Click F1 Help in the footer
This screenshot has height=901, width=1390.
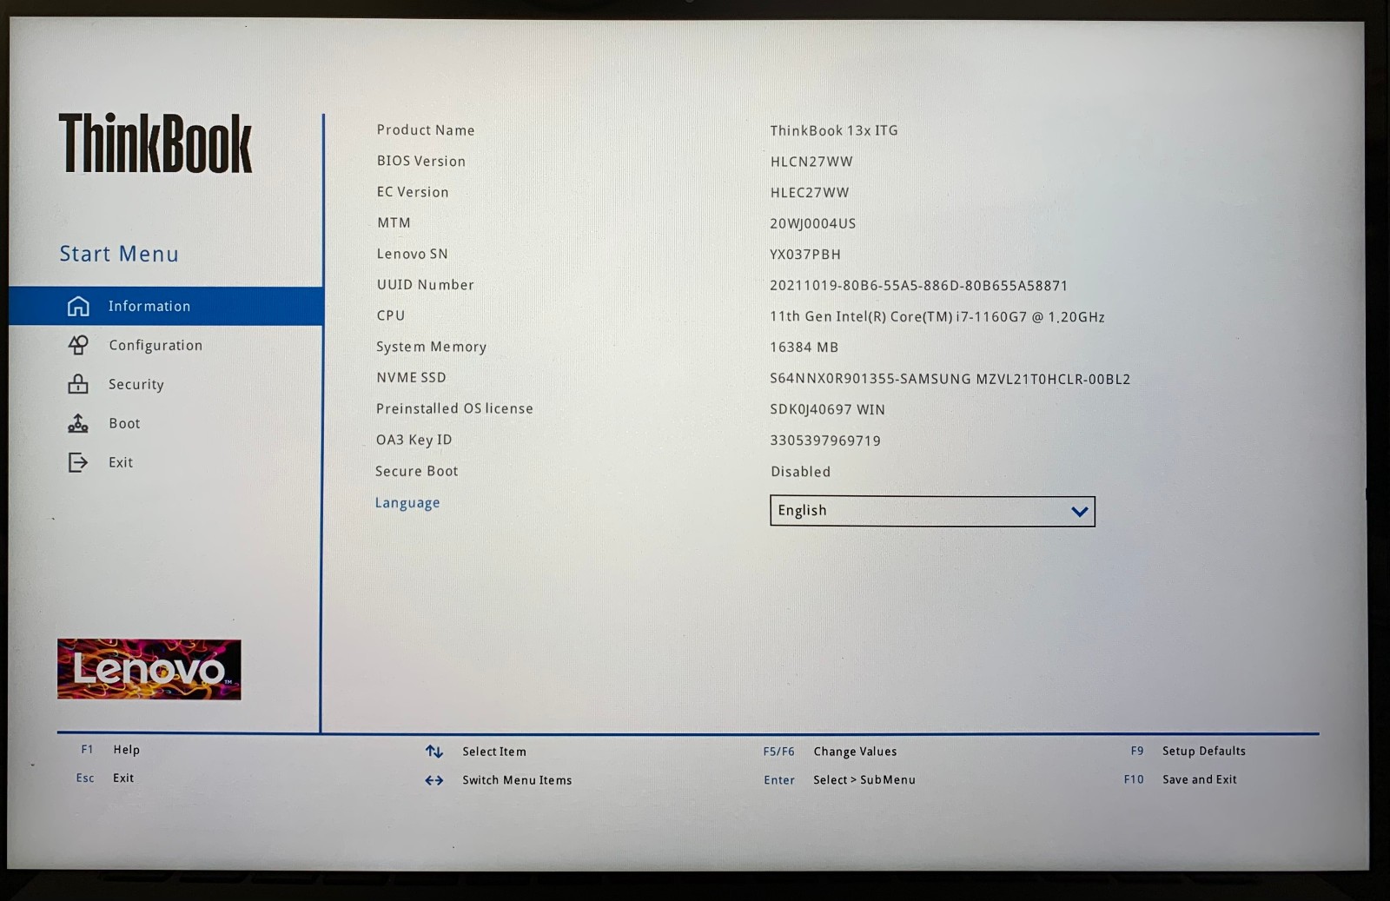110,749
